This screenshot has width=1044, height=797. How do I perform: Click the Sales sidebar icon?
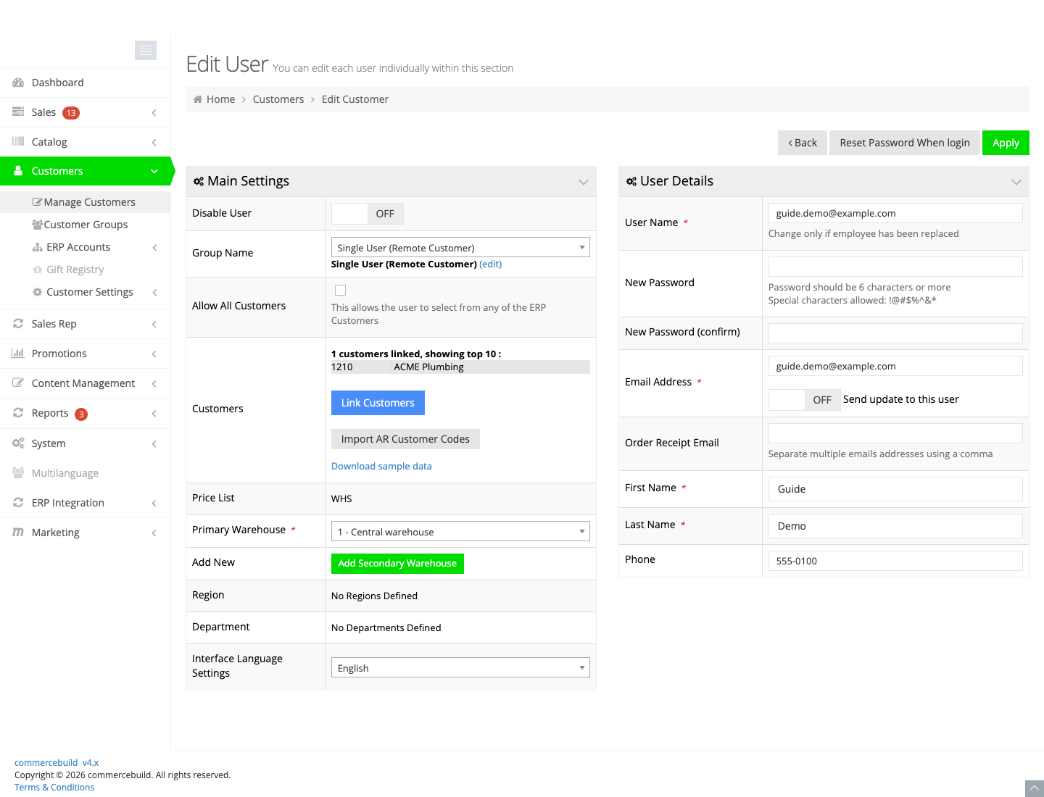tap(18, 112)
